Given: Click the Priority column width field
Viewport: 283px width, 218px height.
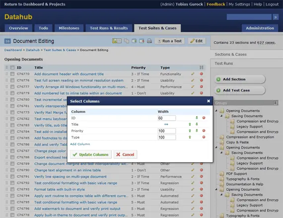Looking at the screenshot, I should [167, 131].
